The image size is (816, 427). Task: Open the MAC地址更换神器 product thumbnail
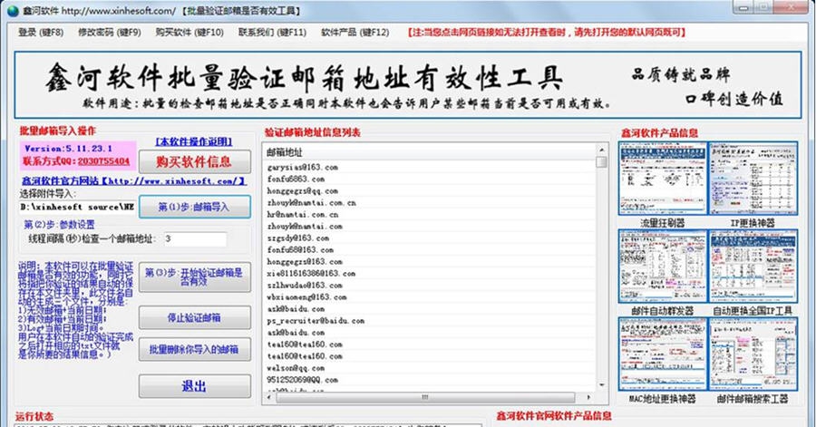point(663,354)
